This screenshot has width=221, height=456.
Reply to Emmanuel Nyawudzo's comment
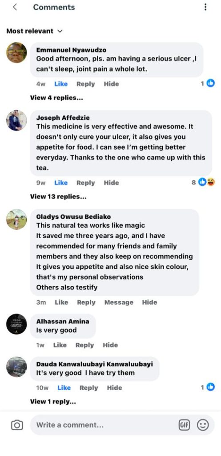click(86, 84)
